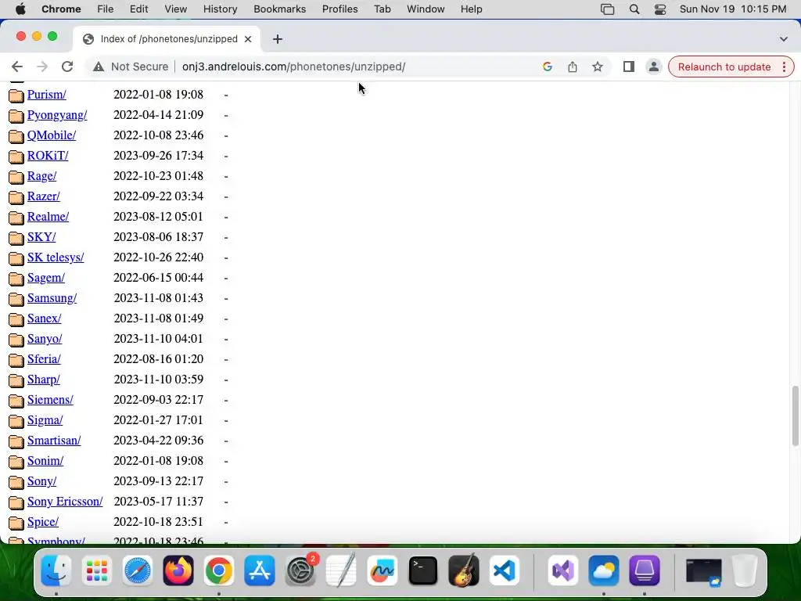801x601 pixels.
Task: Bookmark this page with star icon
Action: pyautogui.click(x=597, y=67)
